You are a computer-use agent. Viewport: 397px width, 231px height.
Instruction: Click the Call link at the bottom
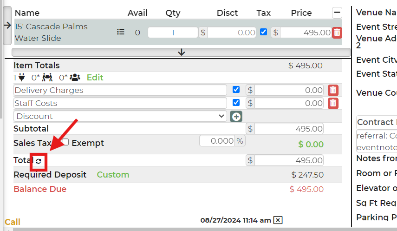(x=13, y=222)
